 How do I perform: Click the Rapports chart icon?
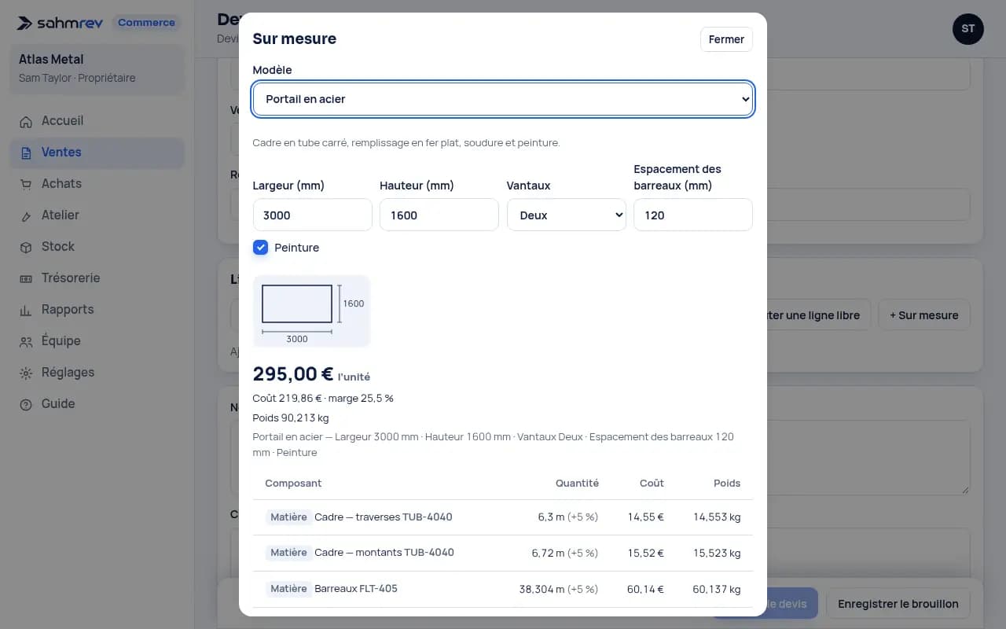pyautogui.click(x=26, y=310)
